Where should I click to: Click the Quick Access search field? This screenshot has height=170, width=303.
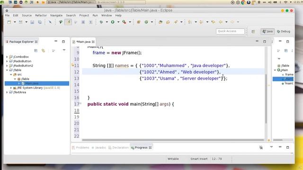pos(231,31)
